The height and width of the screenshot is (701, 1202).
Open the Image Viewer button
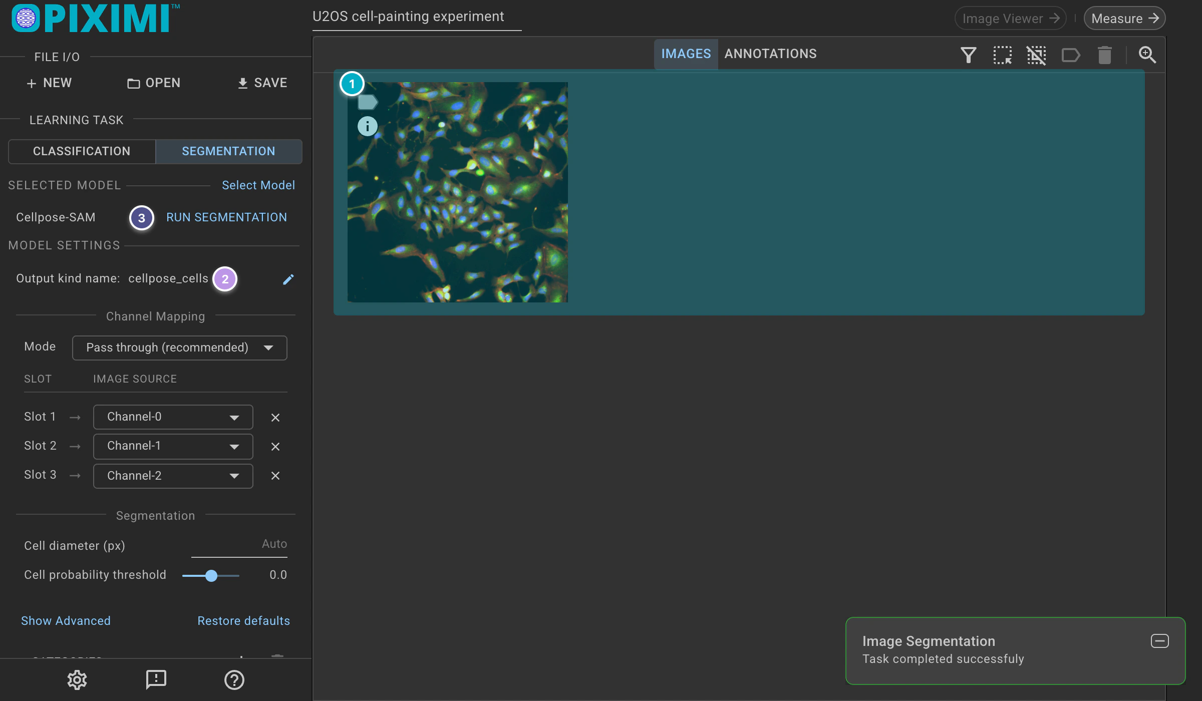tap(1011, 19)
